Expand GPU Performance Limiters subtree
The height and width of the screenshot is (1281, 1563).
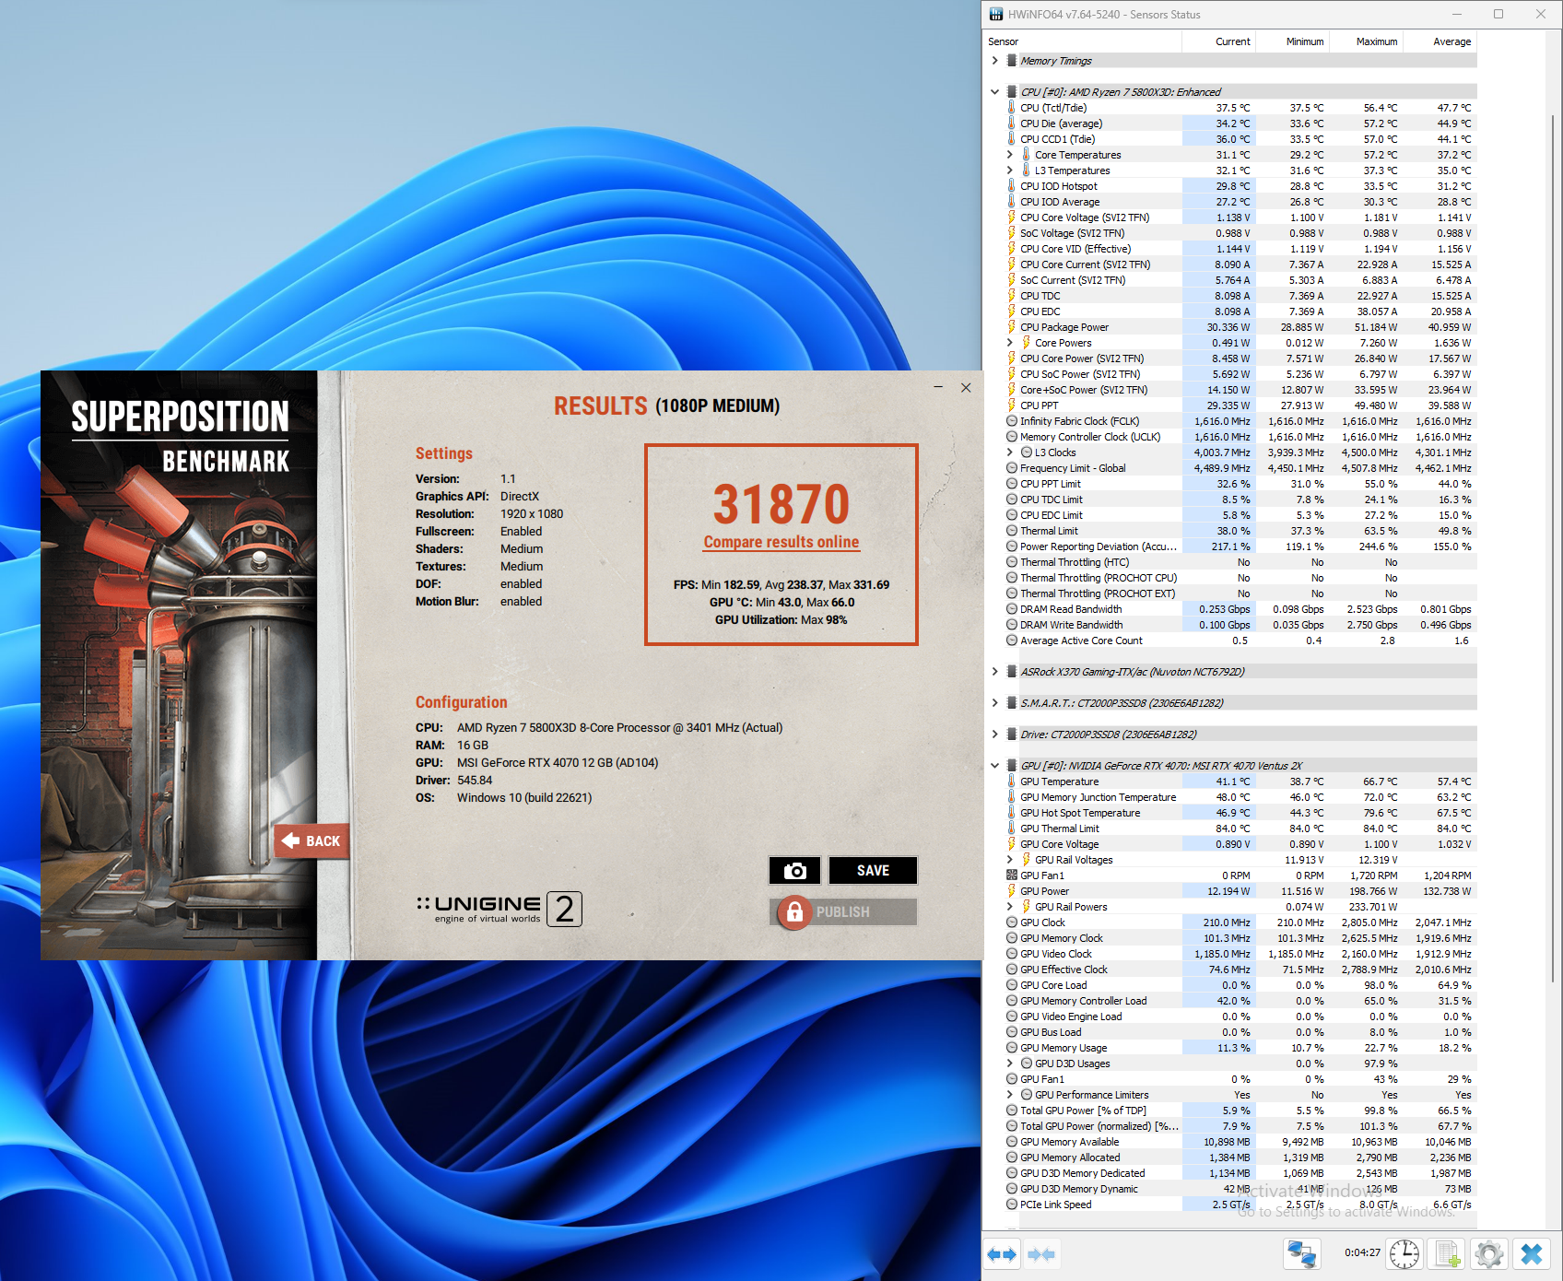tap(1010, 1095)
